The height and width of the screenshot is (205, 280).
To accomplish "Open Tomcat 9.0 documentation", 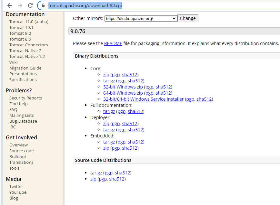I will [20, 33].
